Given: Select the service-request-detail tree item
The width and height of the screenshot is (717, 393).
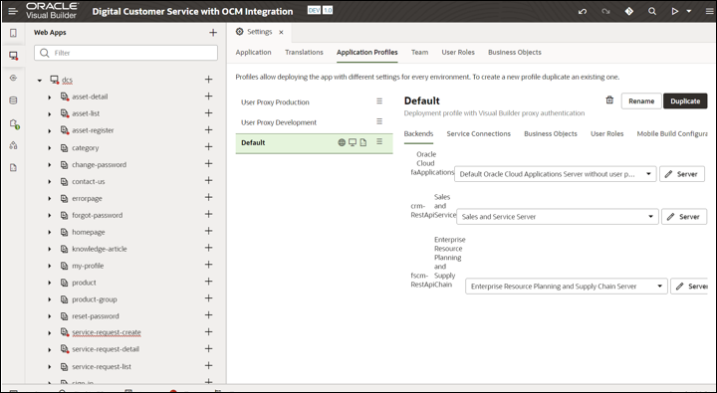Looking at the screenshot, I should click(x=106, y=349).
